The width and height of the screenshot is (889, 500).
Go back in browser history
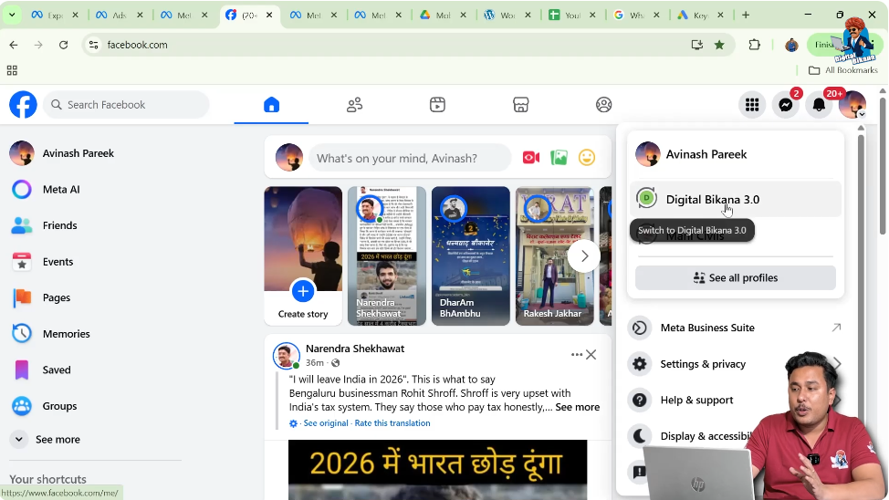[x=14, y=45]
